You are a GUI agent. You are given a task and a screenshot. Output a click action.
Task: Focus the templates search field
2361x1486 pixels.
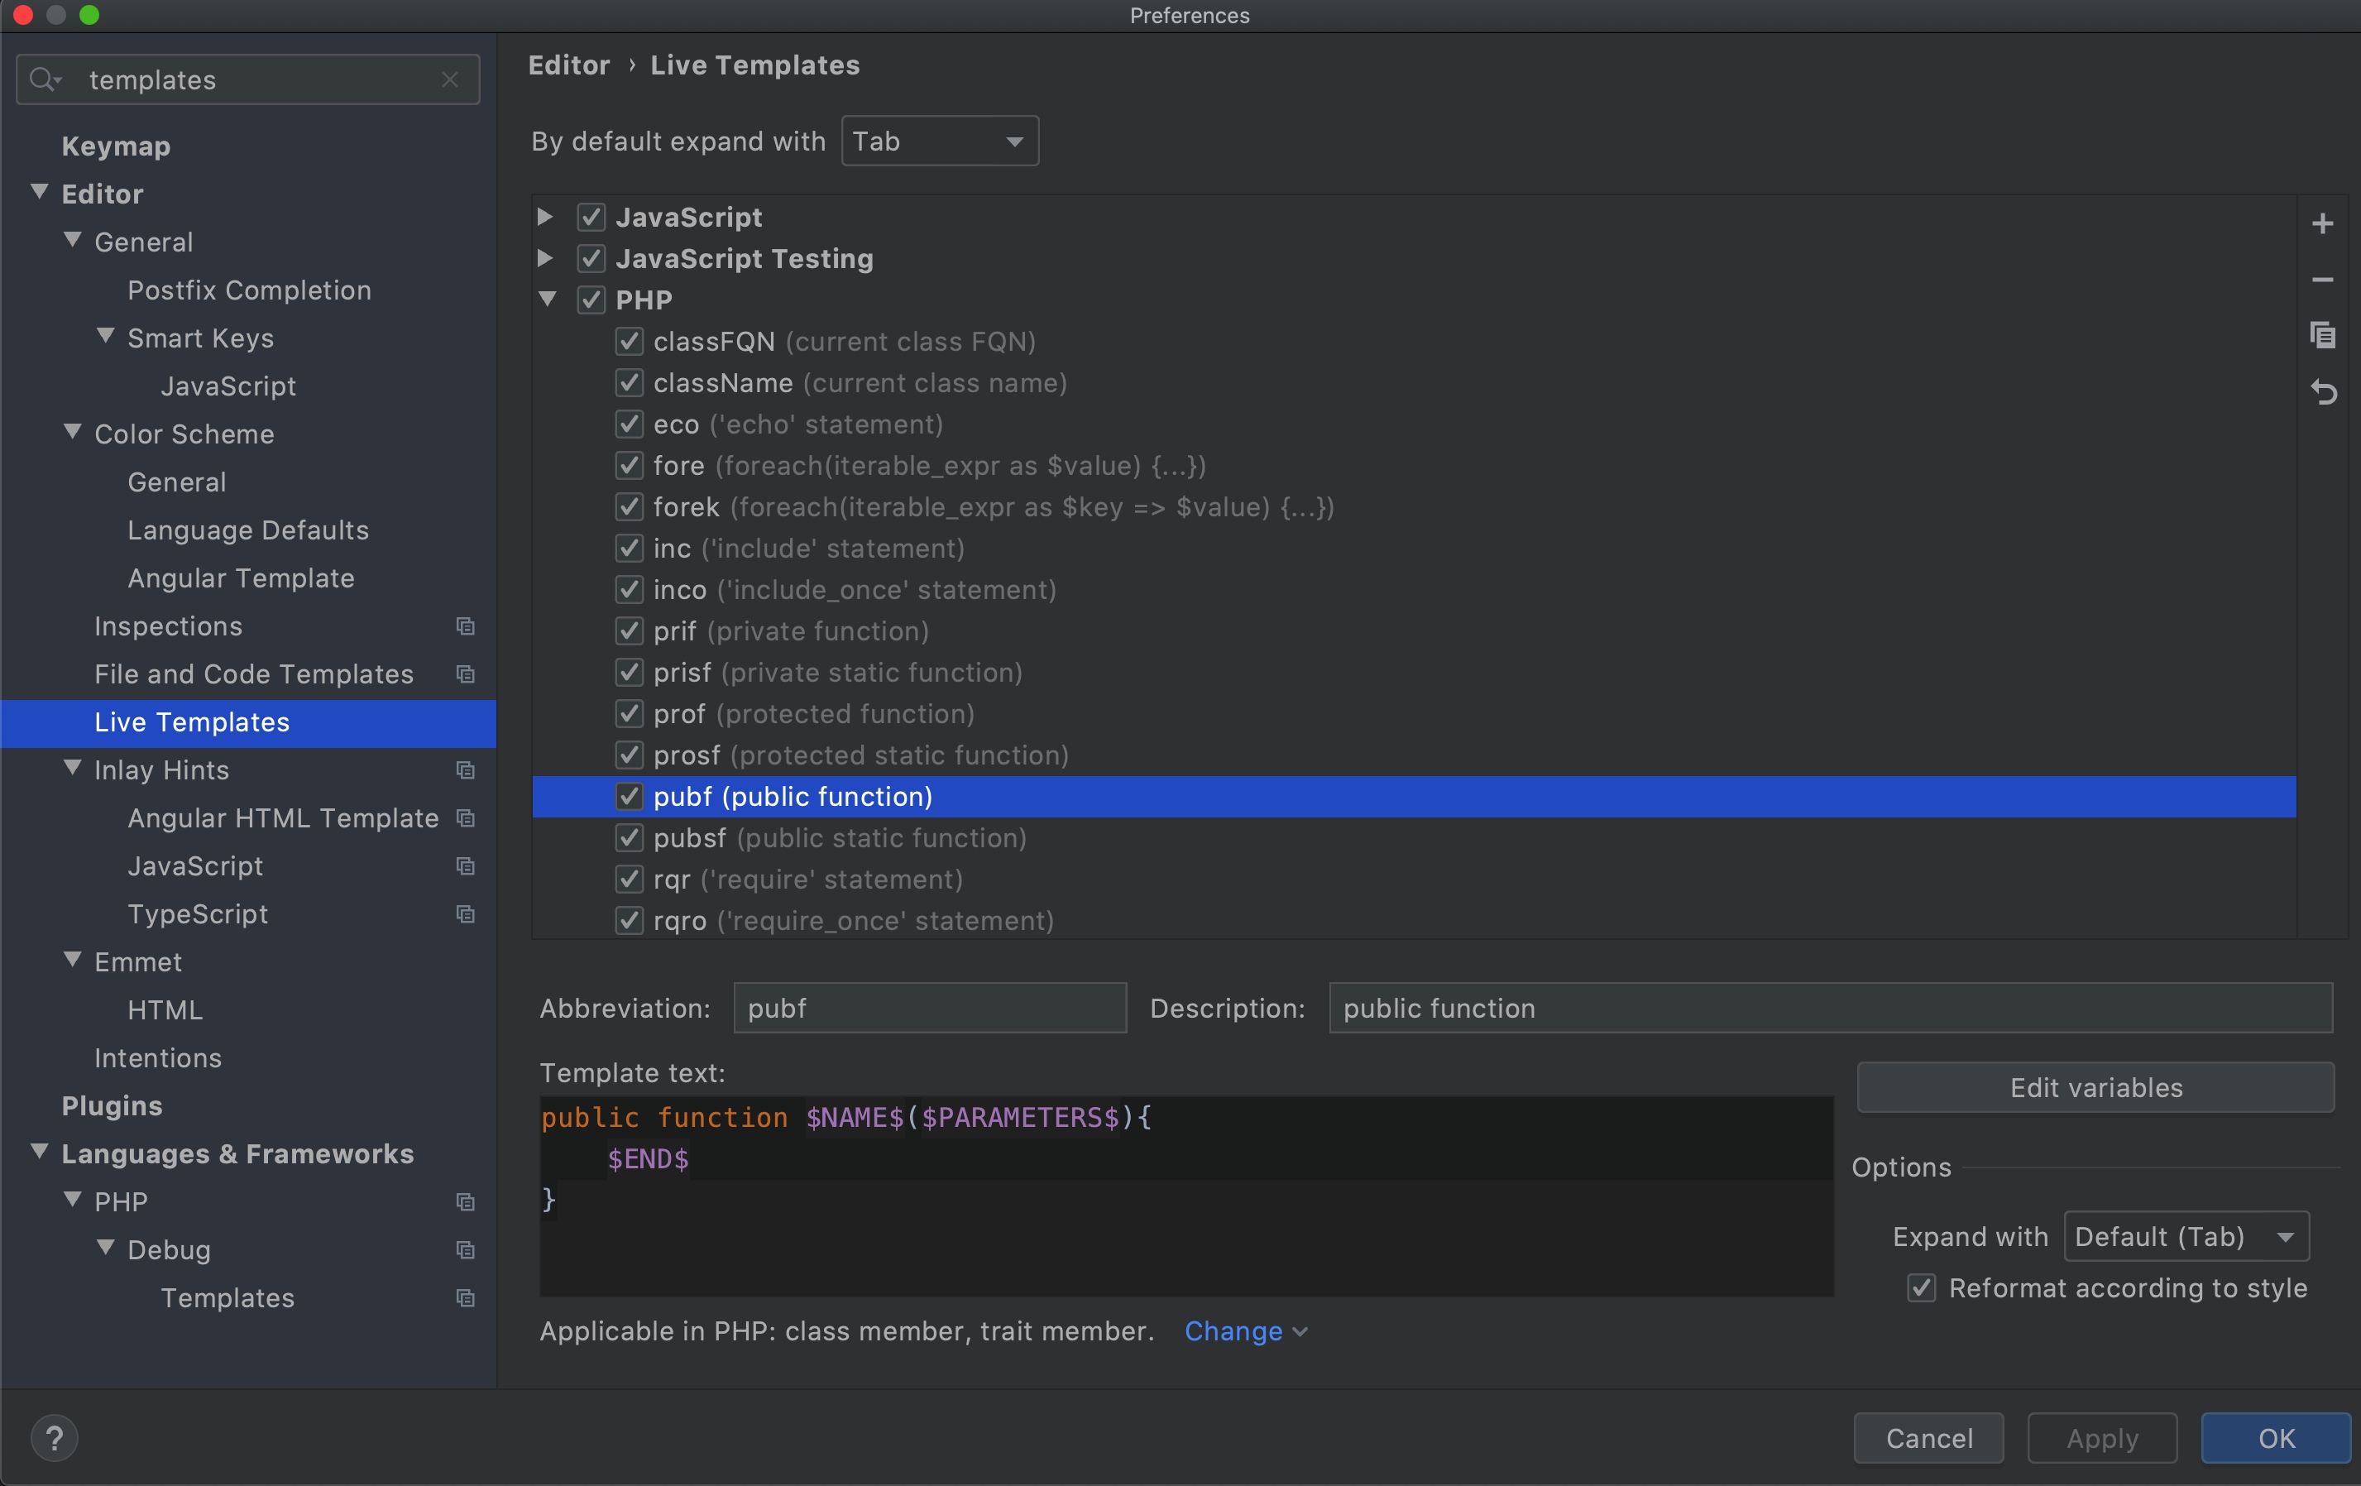tap(248, 79)
